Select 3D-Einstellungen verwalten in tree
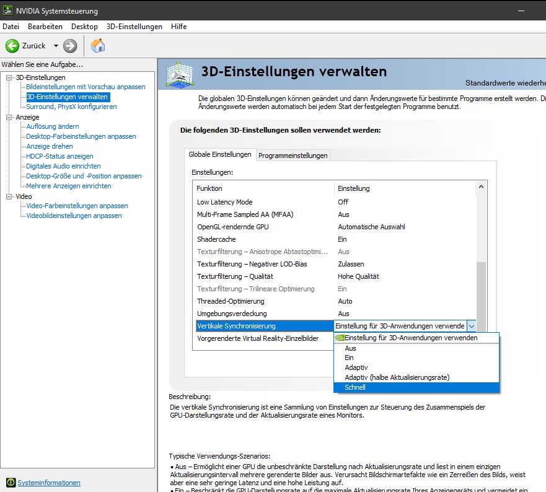 (x=68, y=97)
